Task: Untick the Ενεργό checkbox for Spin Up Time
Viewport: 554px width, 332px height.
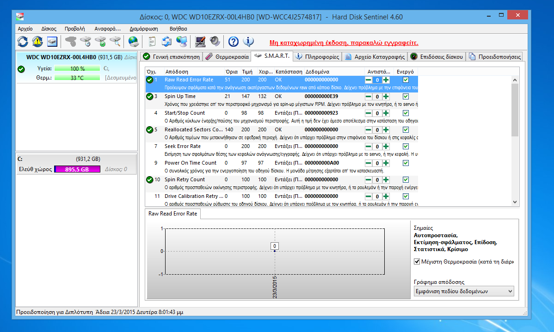Action: point(406,97)
